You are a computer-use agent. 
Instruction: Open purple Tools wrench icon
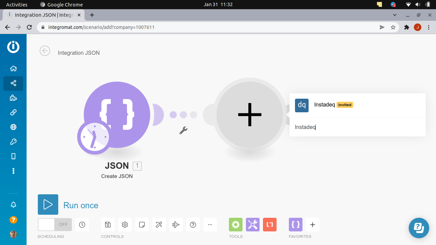pos(253,225)
